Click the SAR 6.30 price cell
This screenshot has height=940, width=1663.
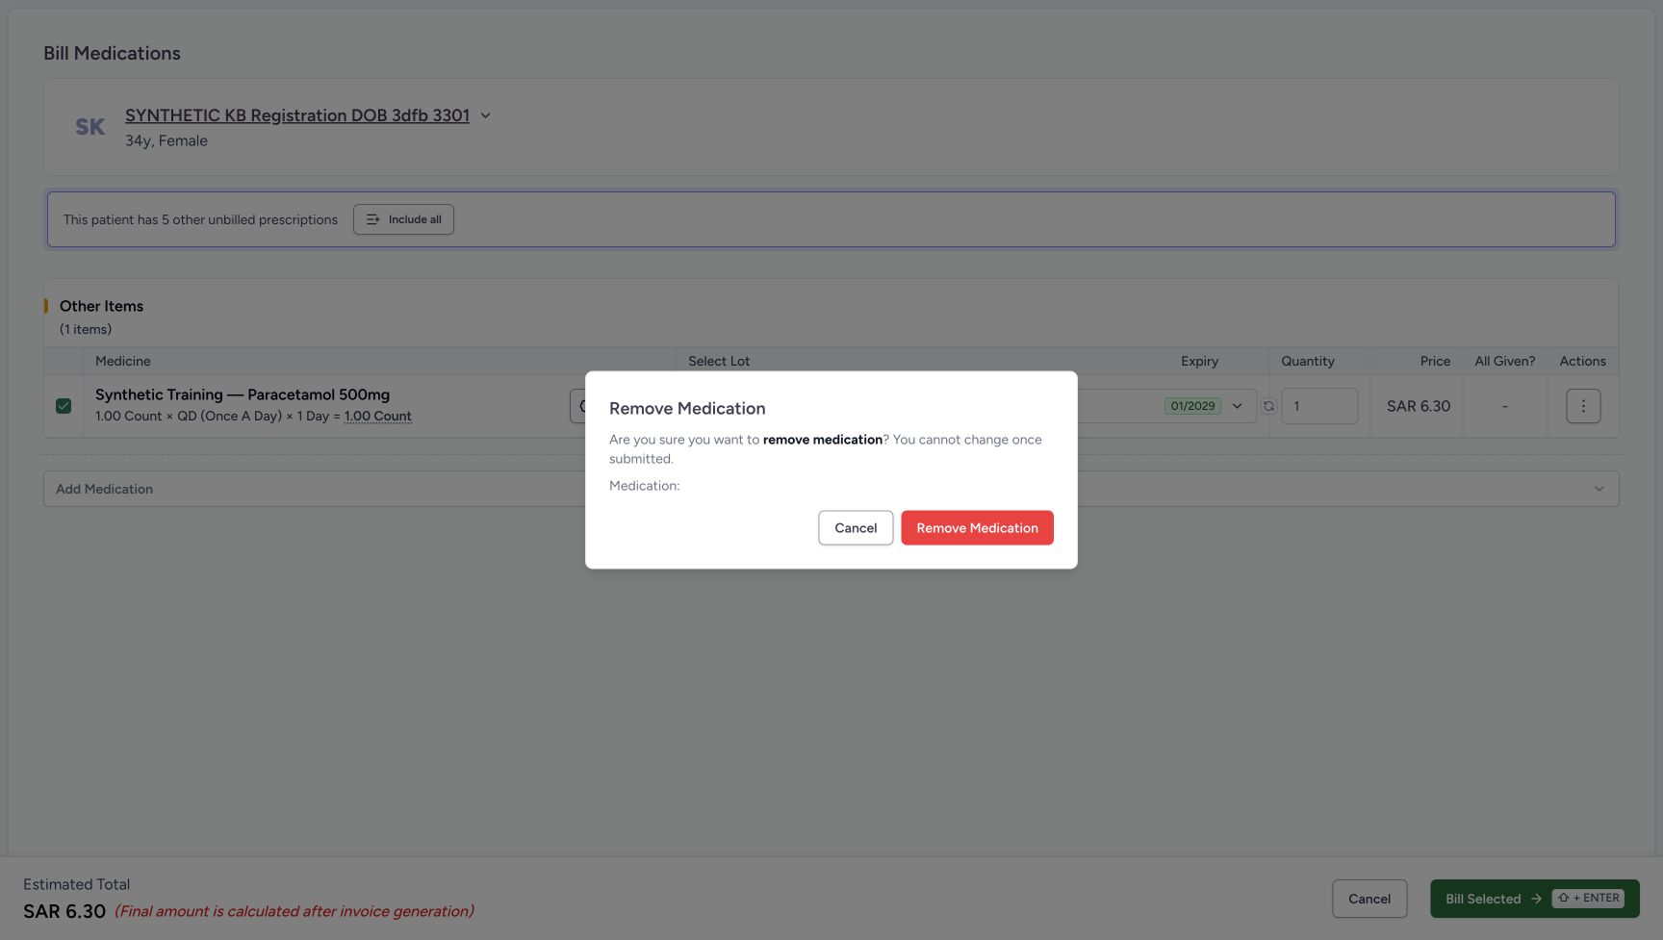coord(1418,406)
